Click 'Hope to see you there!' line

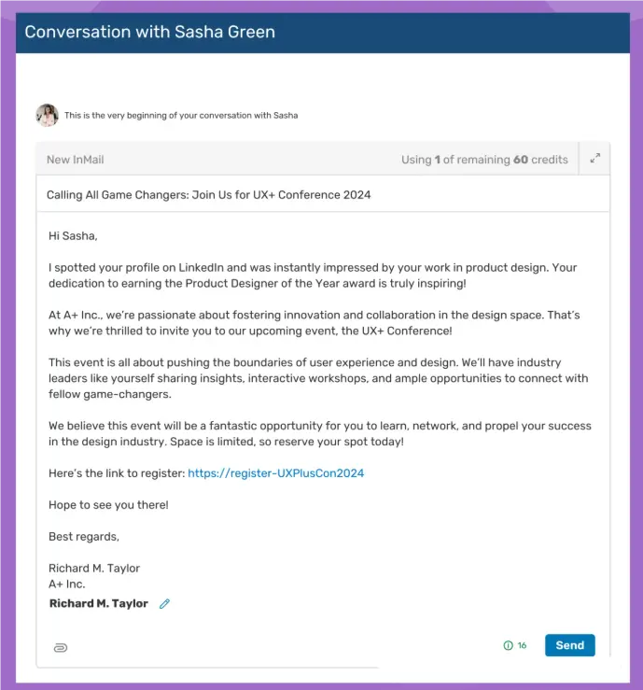click(108, 505)
